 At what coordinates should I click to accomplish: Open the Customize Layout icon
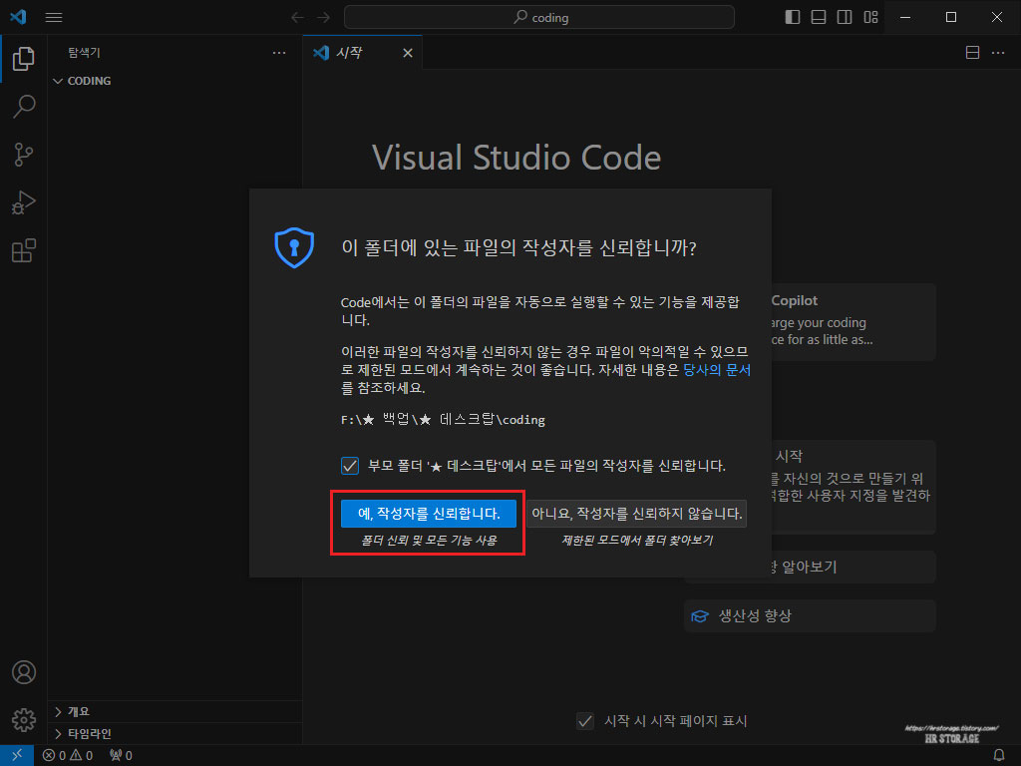[x=871, y=17]
